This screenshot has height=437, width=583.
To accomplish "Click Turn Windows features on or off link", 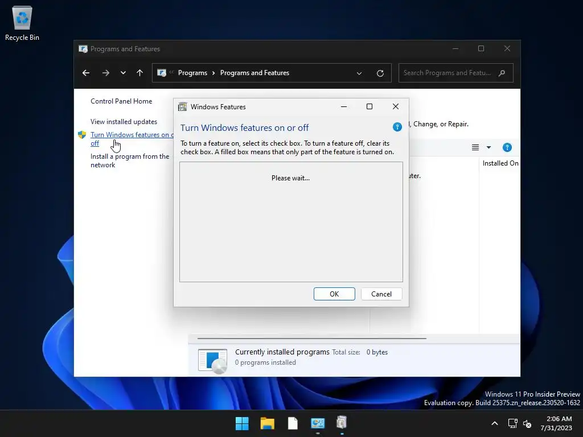I will [132, 139].
